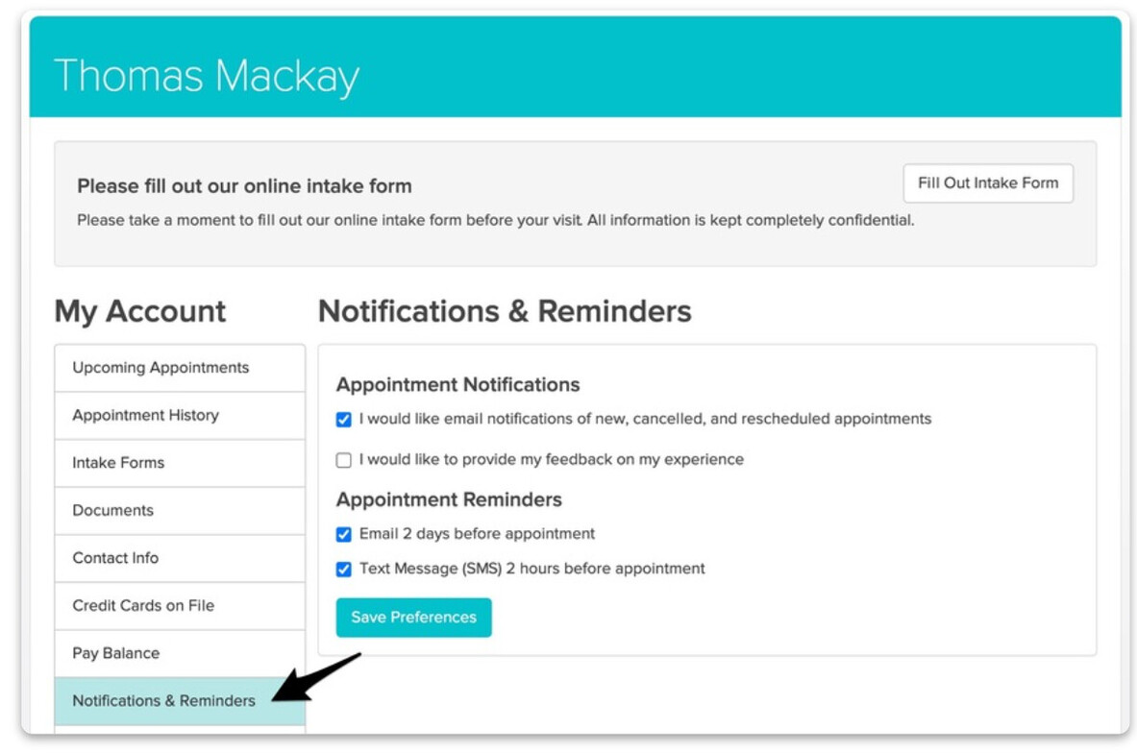Click the Save Preferences button

pyautogui.click(x=413, y=618)
